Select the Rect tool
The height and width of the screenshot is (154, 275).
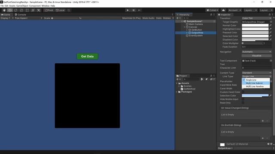pyautogui.click(x=27, y=10)
